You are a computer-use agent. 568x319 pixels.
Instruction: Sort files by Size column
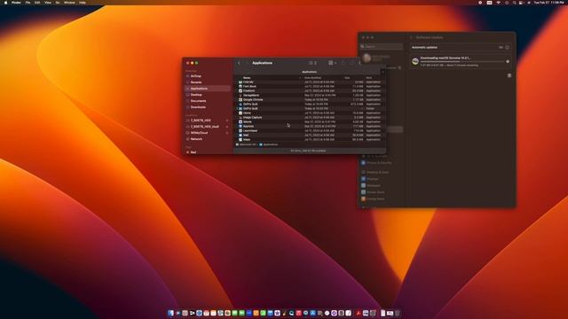click(347, 78)
